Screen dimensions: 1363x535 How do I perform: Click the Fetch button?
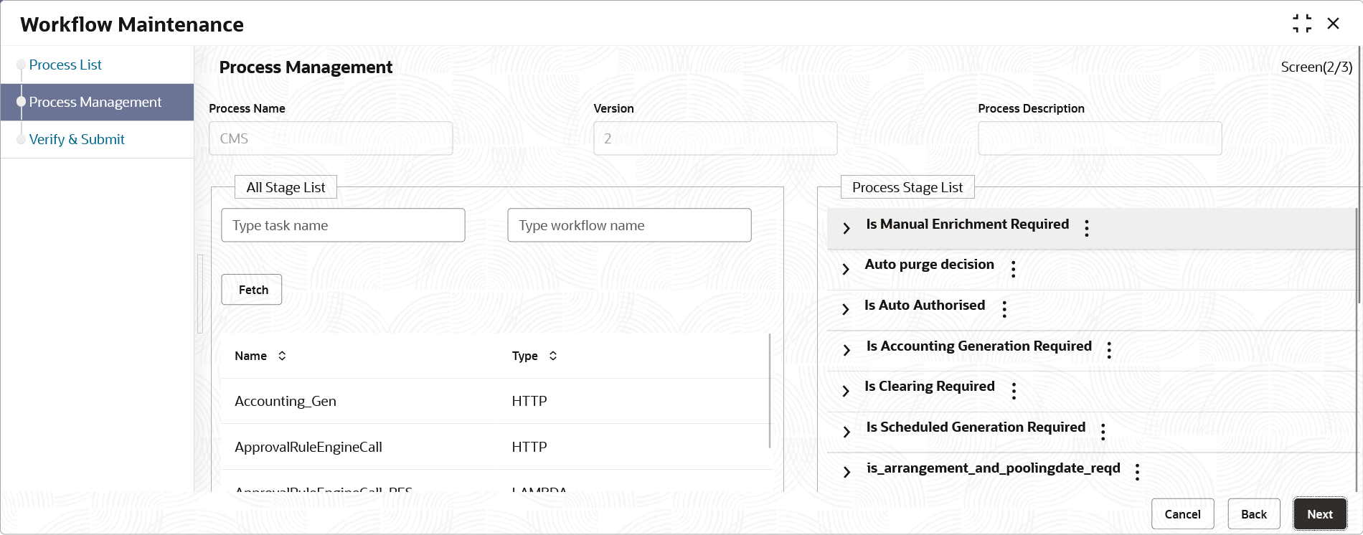pos(253,290)
